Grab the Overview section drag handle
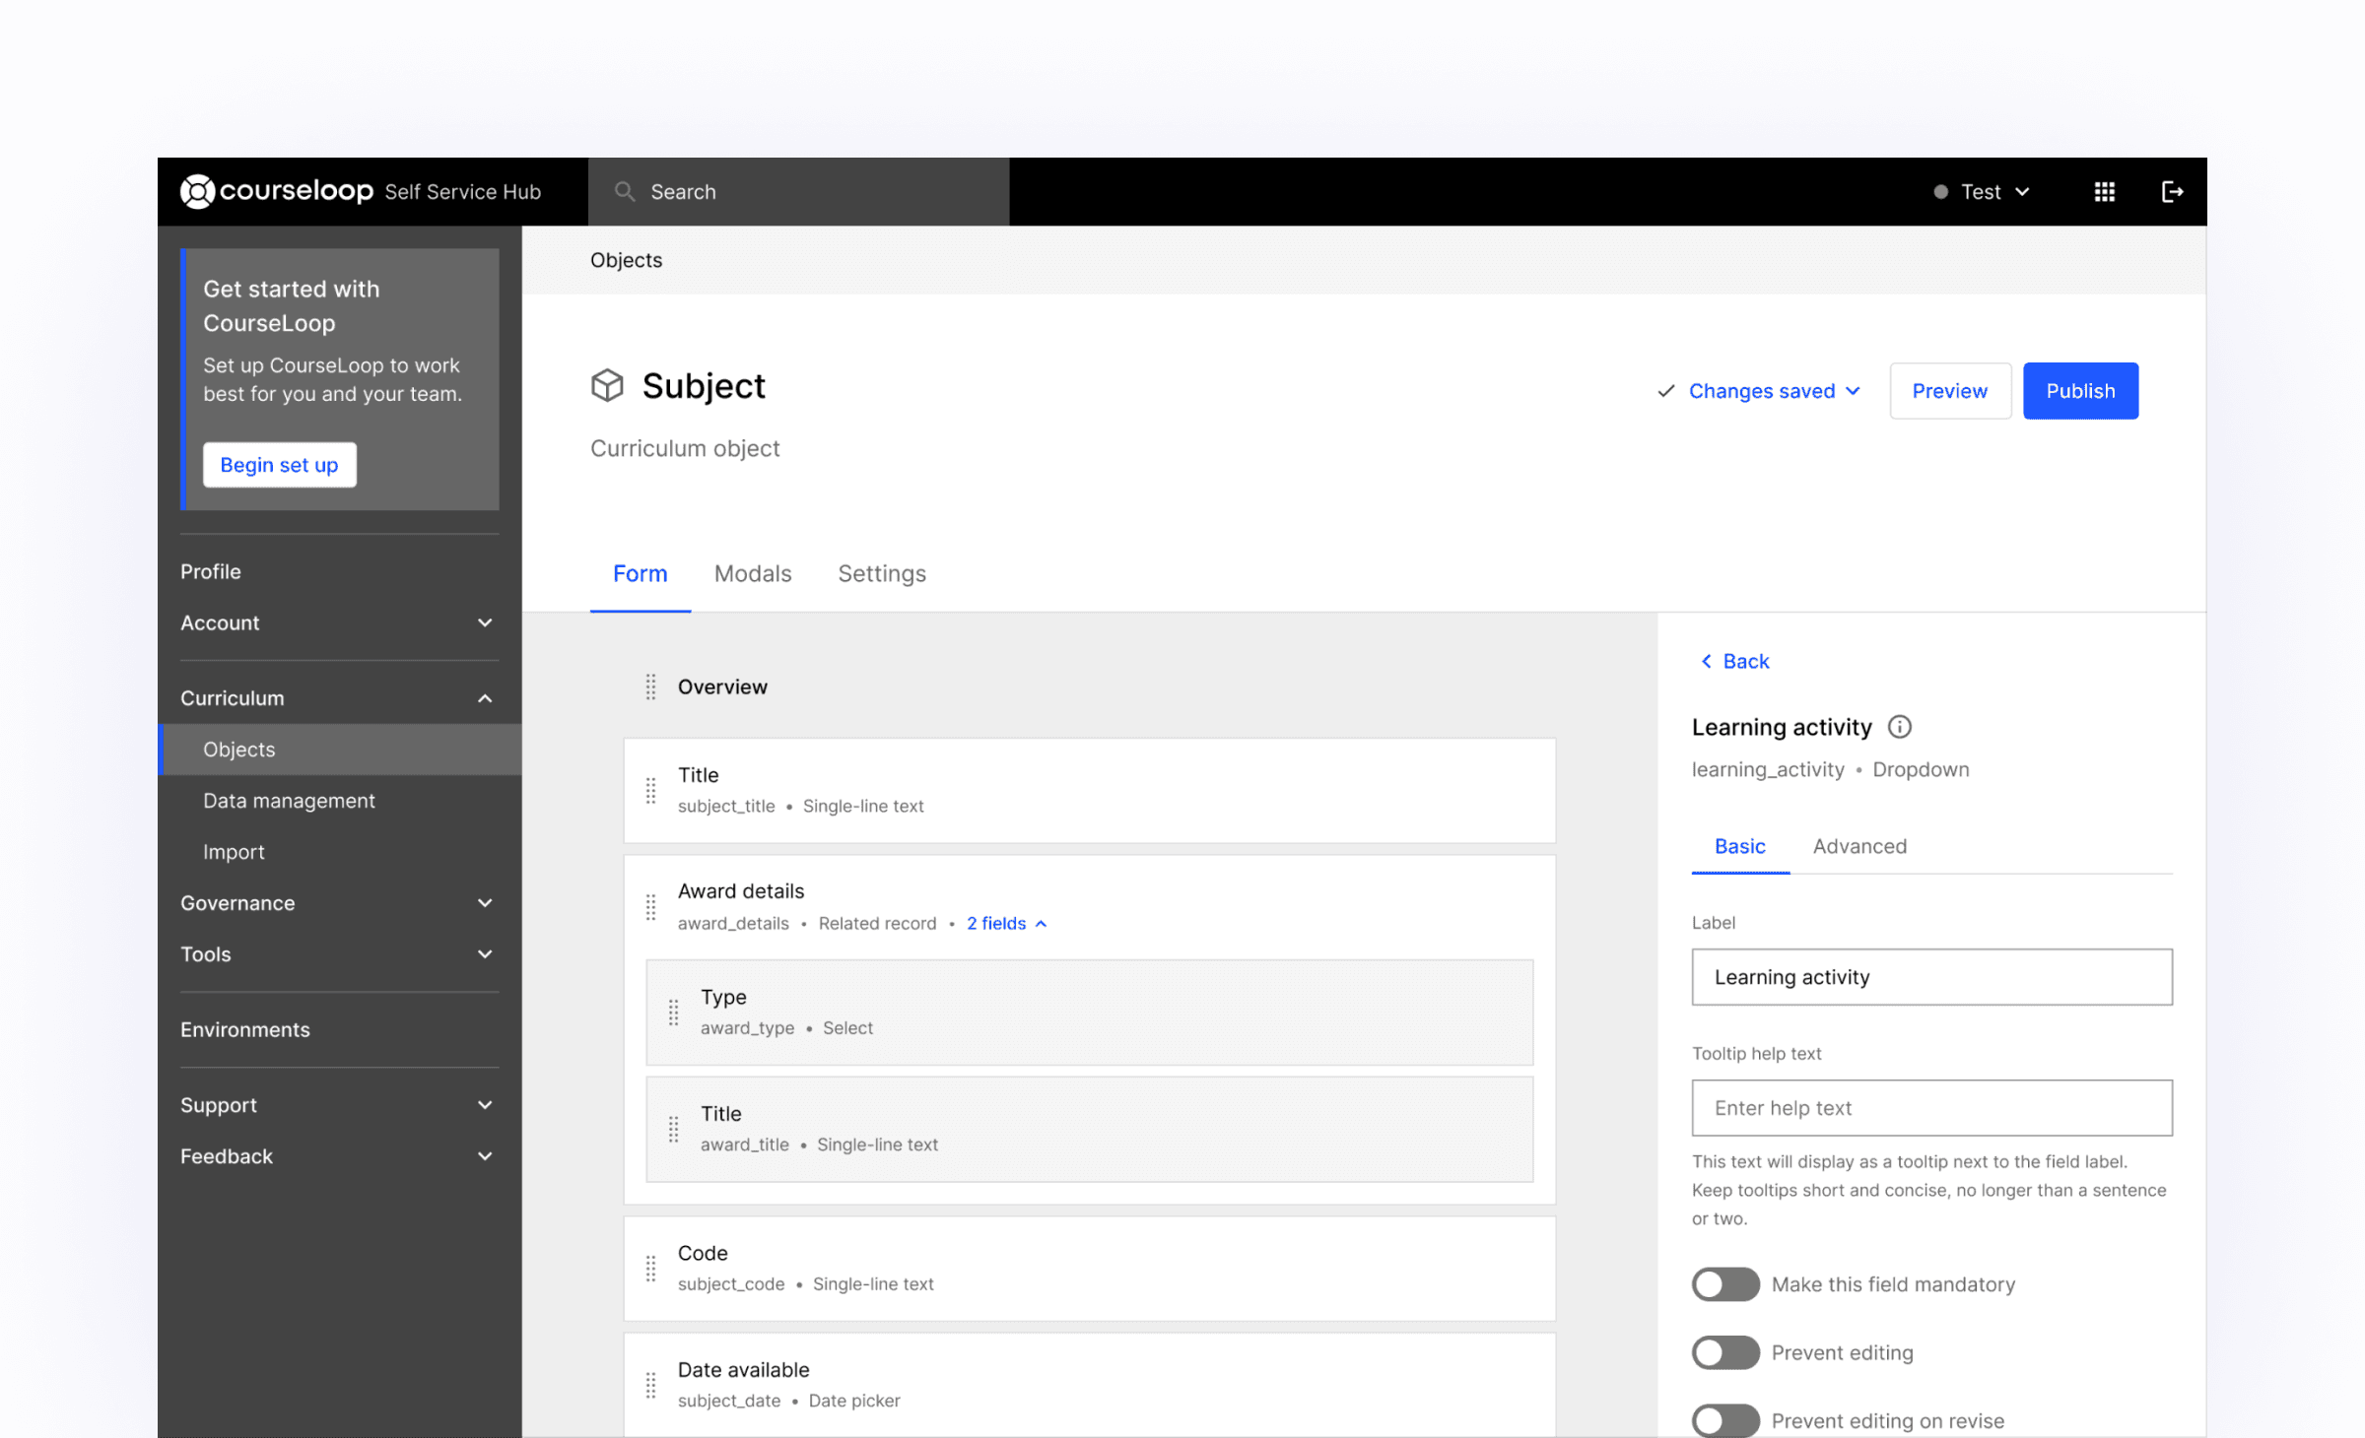 coord(650,686)
